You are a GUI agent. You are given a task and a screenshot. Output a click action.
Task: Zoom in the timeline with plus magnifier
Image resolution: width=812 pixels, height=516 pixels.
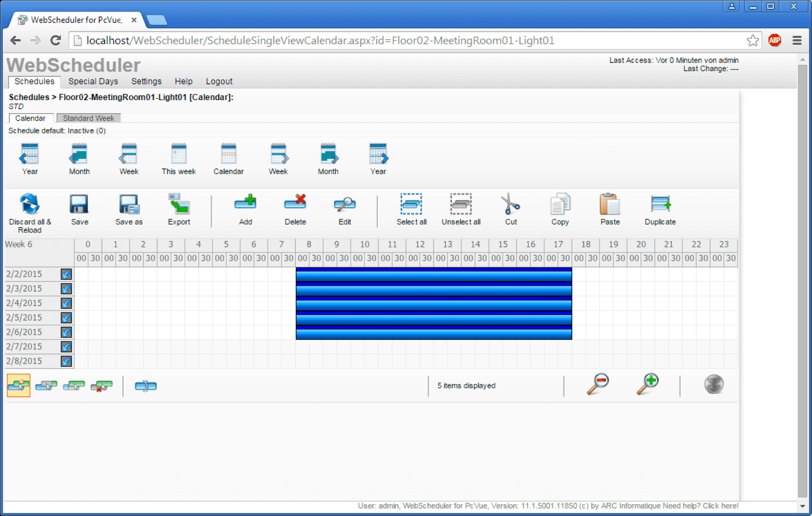coord(647,384)
